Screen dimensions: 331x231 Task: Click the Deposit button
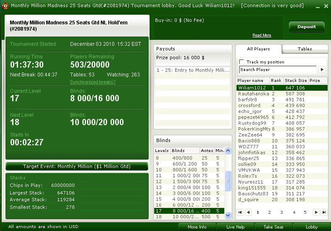307,27
